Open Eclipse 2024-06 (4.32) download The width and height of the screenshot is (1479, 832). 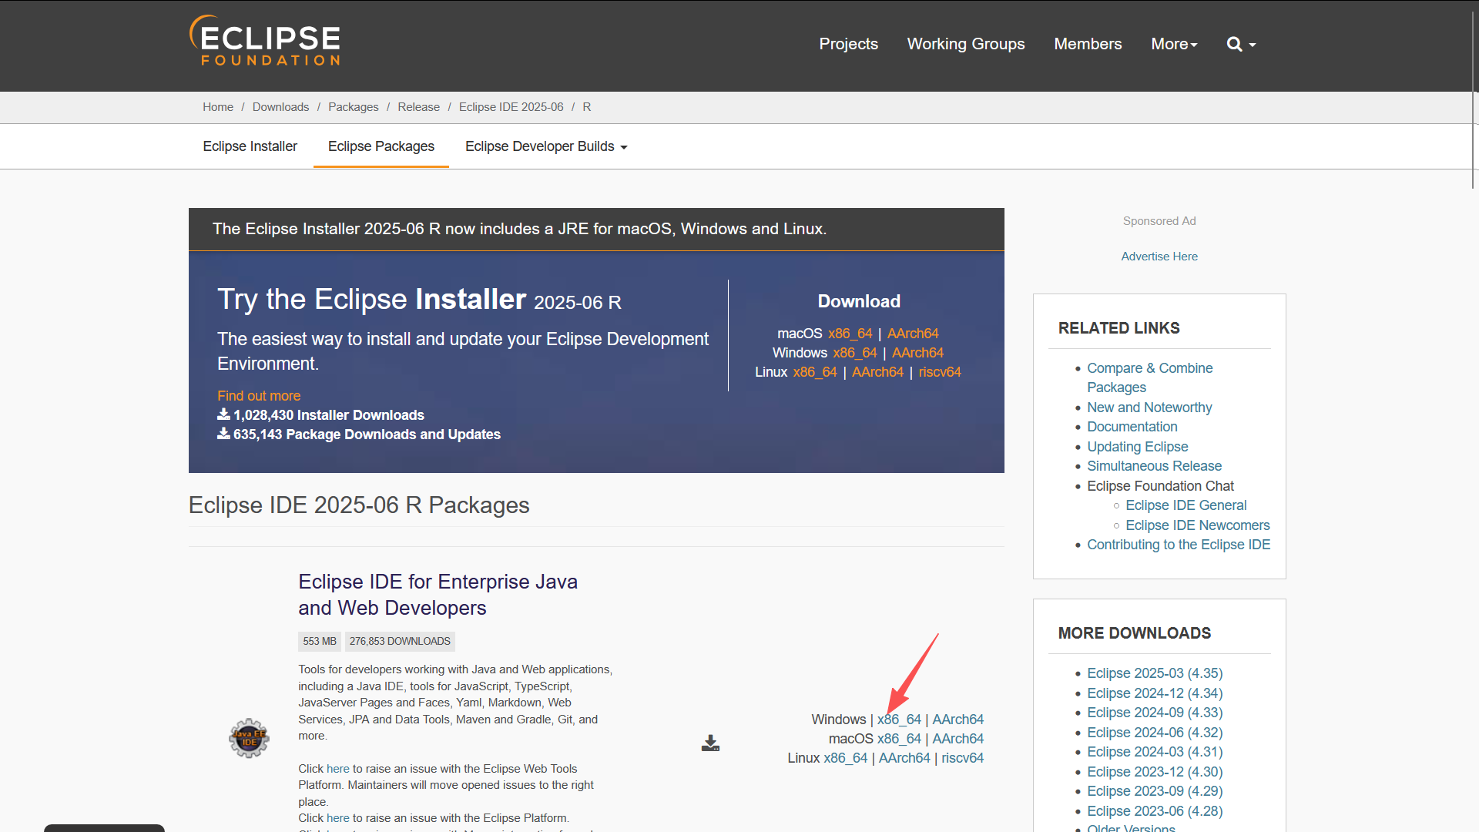tap(1155, 733)
